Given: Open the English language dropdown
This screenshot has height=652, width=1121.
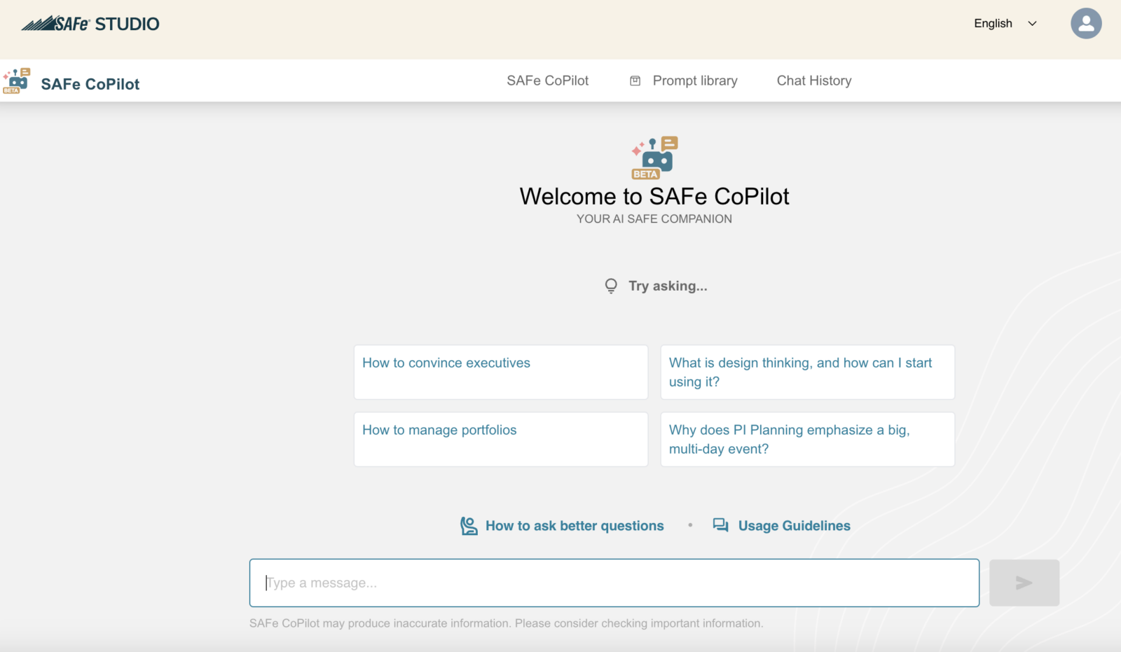Looking at the screenshot, I should tap(993, 23).
